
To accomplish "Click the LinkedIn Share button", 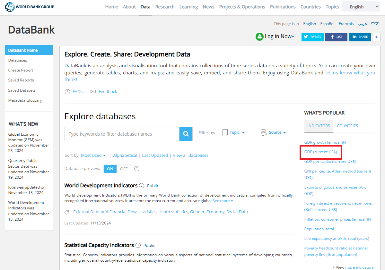I will tap(360, 37).
